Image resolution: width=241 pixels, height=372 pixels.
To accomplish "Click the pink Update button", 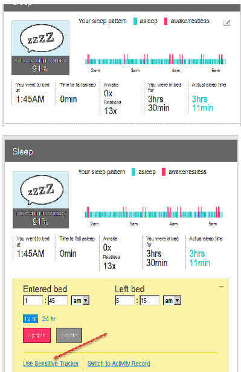I will click(x=37, y=335).
